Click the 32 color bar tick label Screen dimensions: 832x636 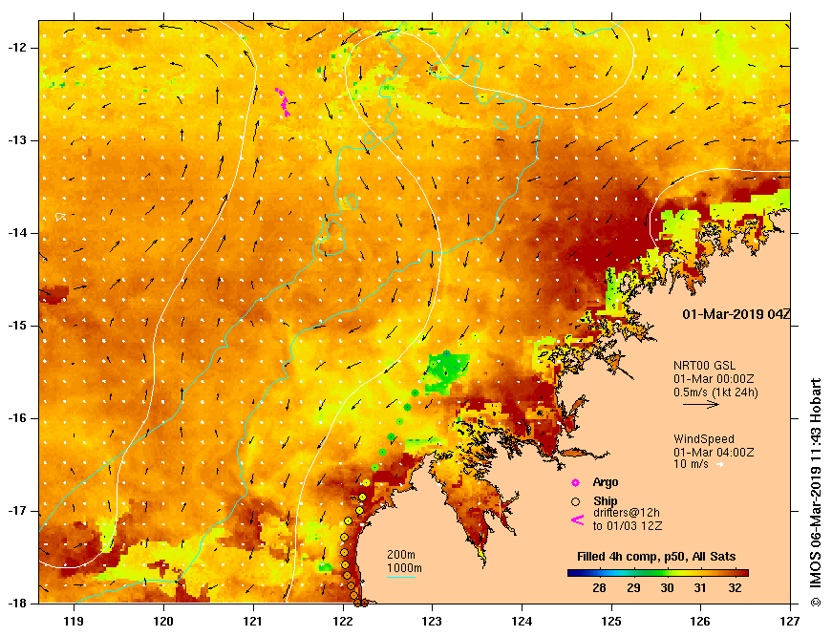pyautogui.click(x=735, y=587)
